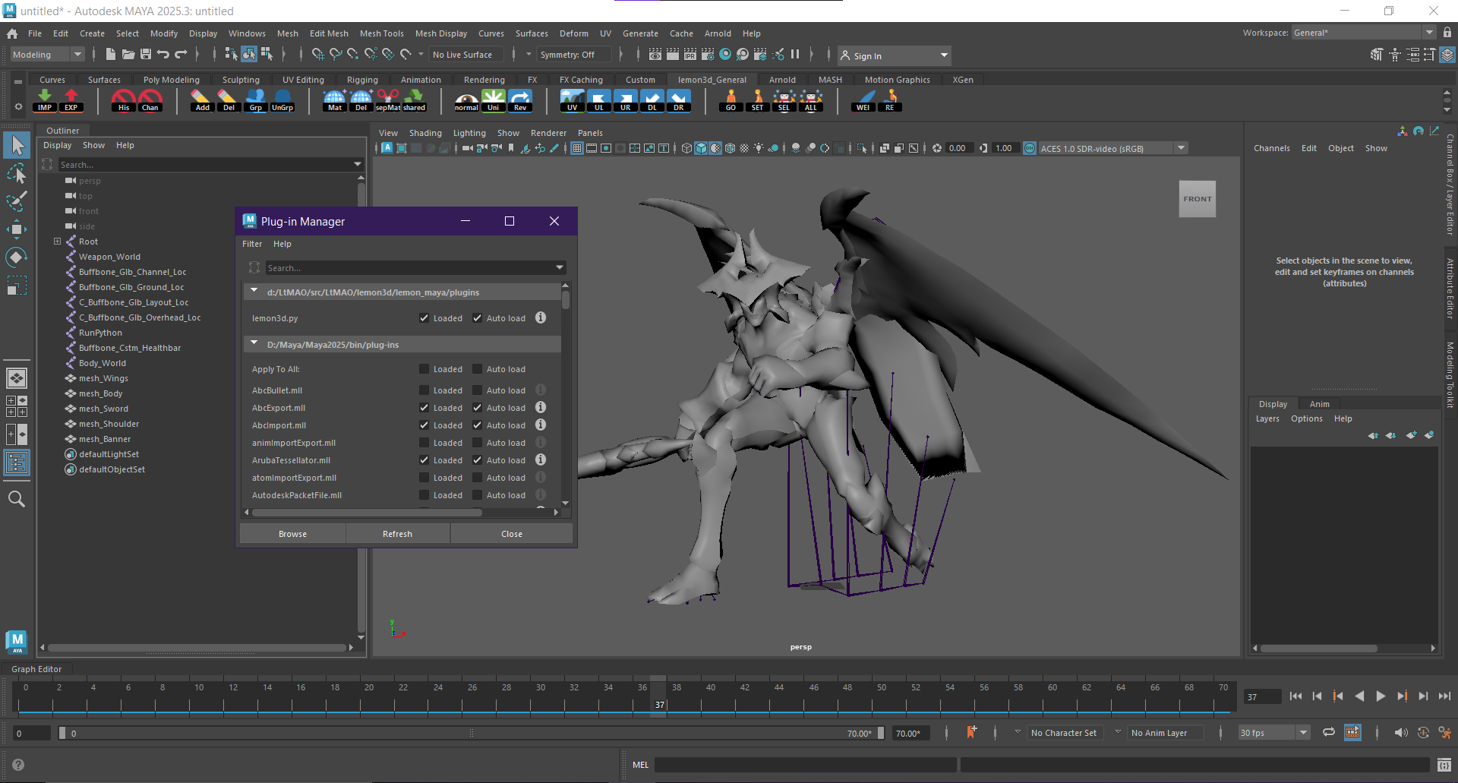
Task: Check Loaded for atomImportExport.mll
Action: [424, 478]
